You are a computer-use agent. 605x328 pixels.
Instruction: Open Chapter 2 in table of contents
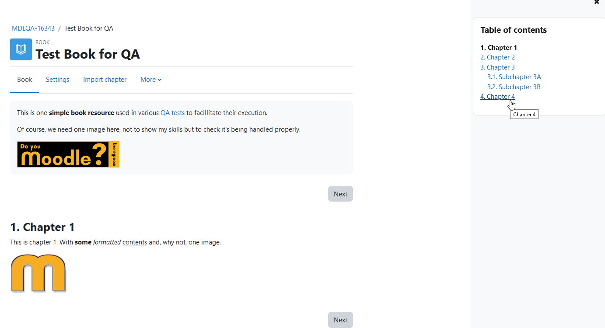[497, 57]
